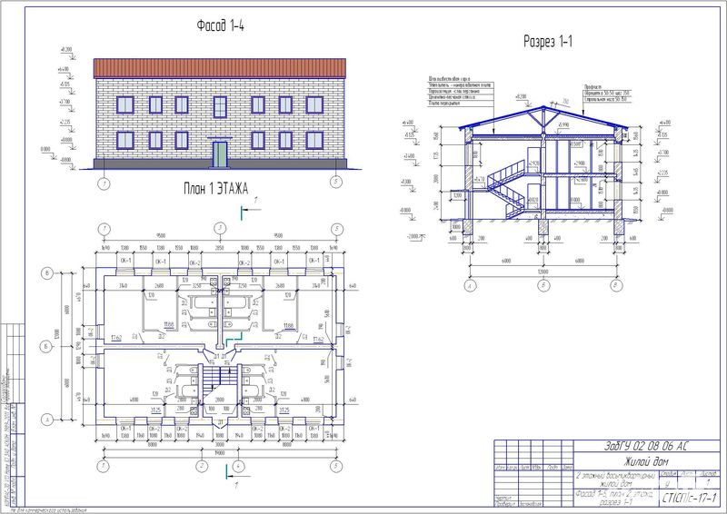Click the 'Фасад 1-4' drawing title
Viewport: 727px width, 514px height.
pos(220,26)
